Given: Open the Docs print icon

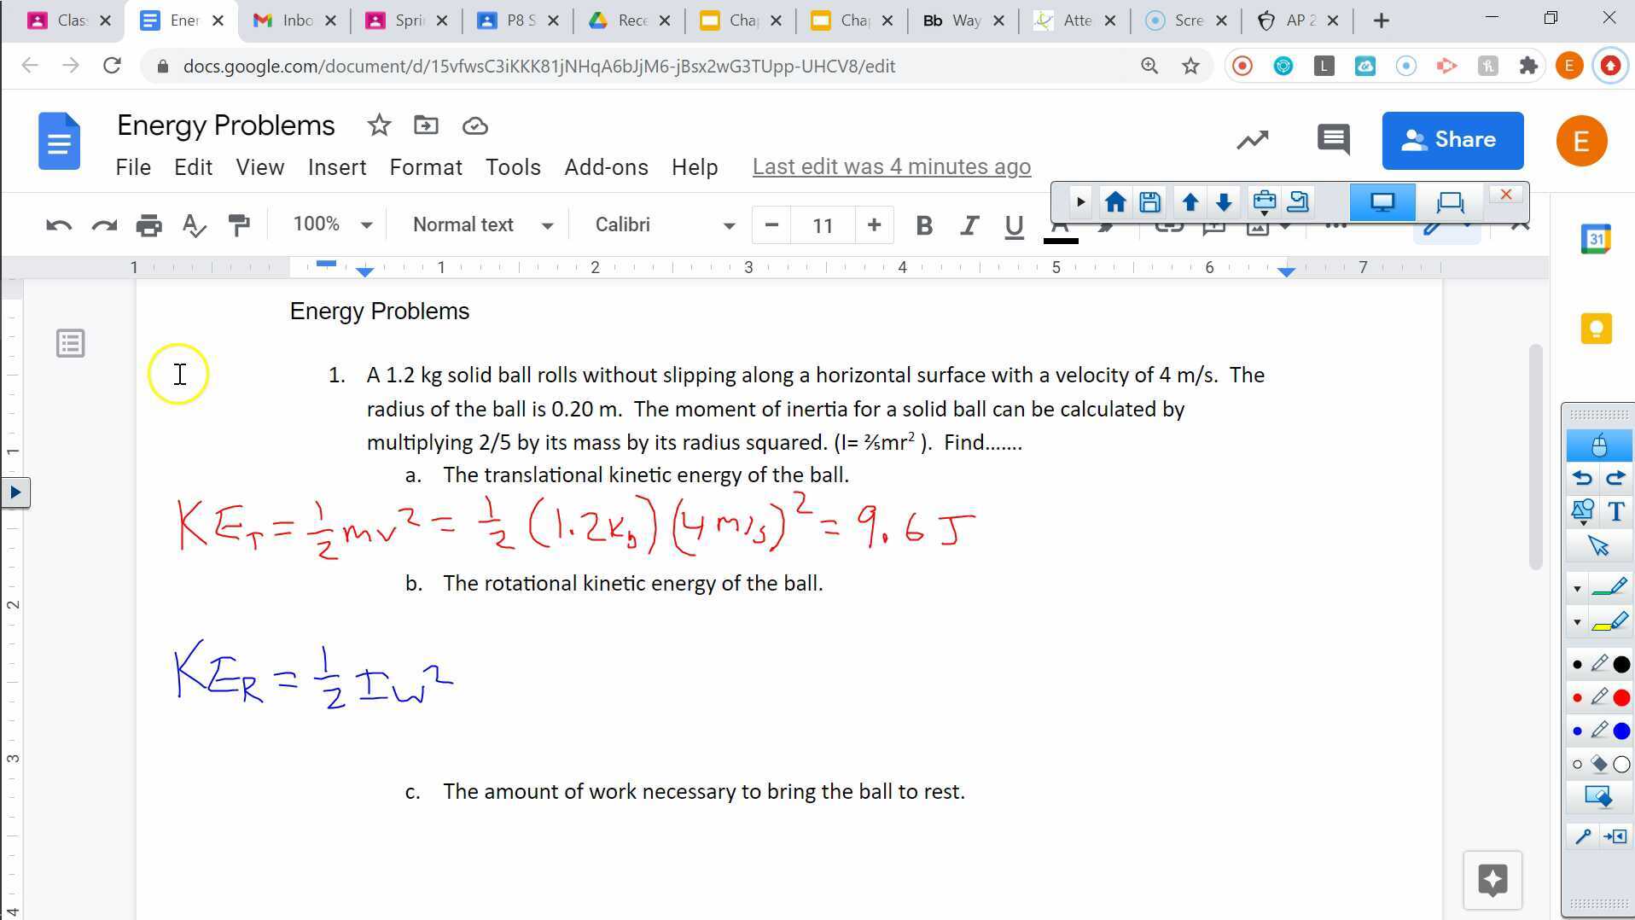Looking at the screenshot, I should coord(149,224).
